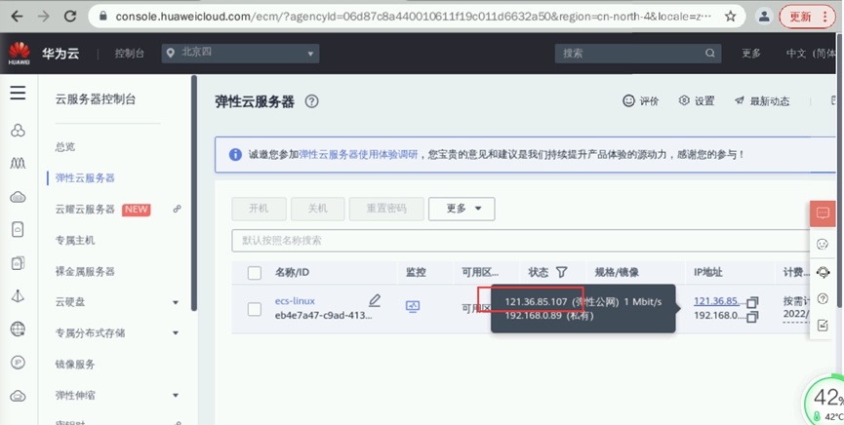This screenshot has height=425, width=844.
Task: Bookmark page with the star icon
Action: tap(730, 17)
